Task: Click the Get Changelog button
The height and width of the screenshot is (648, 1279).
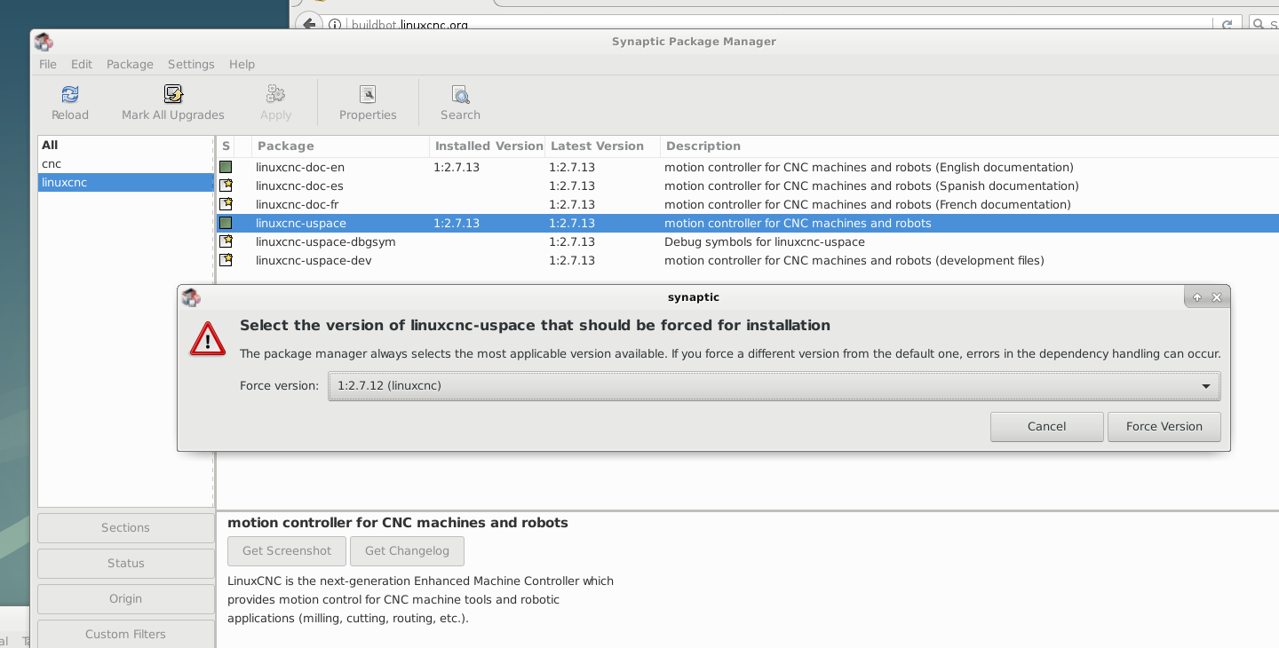Action: [x=407, y=551]
